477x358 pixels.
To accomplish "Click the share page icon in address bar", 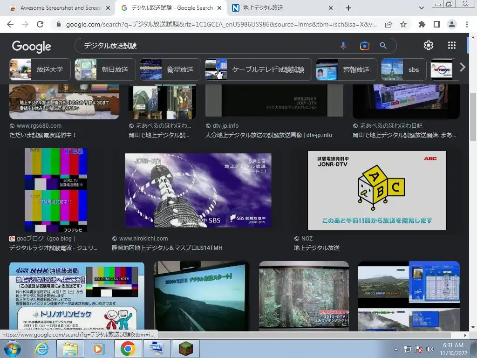I will pos(388,24).
